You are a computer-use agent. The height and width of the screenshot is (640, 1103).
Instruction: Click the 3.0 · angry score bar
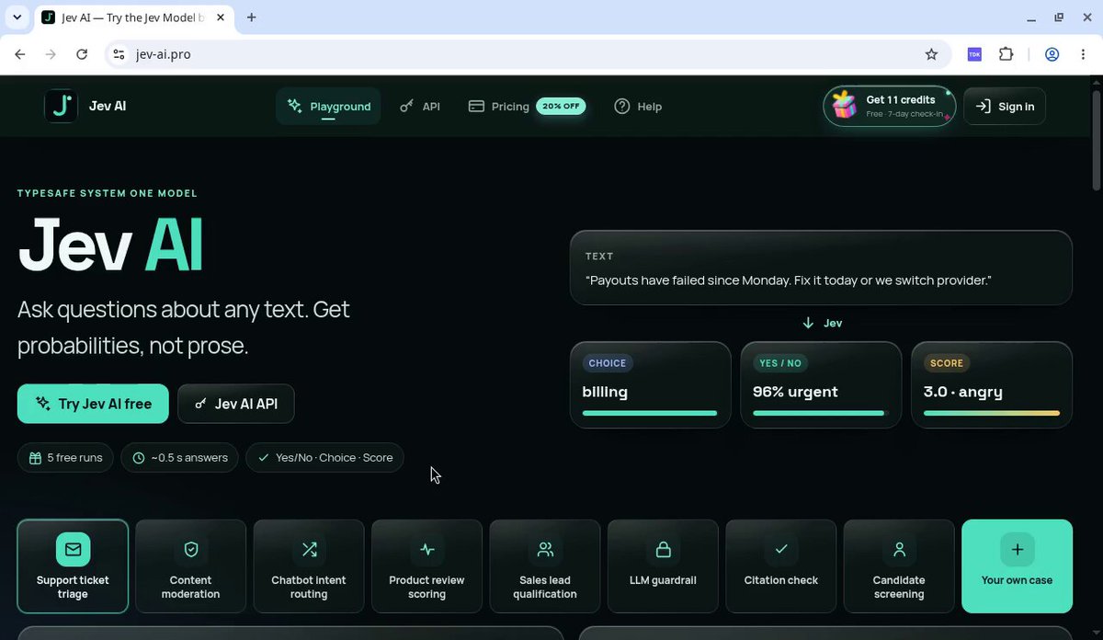991,413
